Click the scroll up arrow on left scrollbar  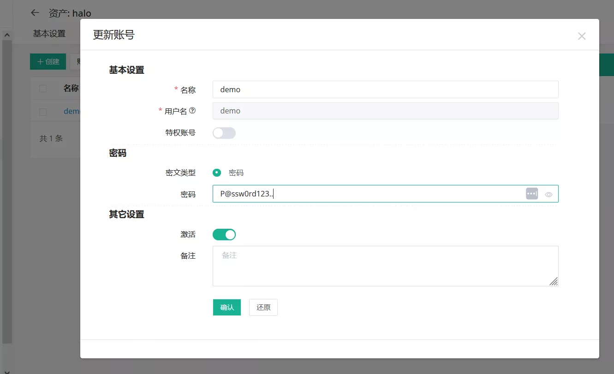6,35
